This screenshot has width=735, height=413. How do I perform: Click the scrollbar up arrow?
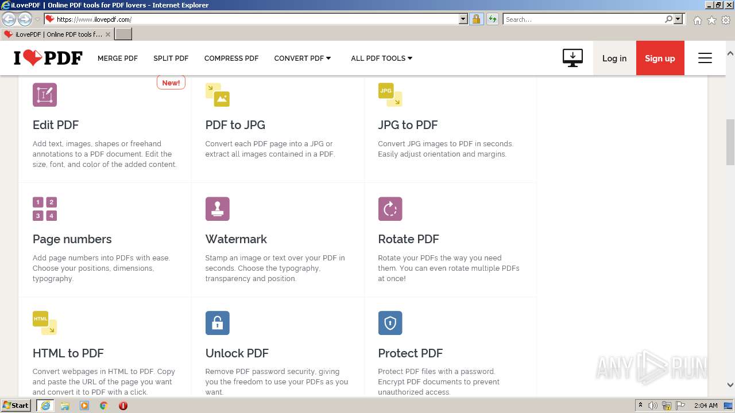click(730, 53)
